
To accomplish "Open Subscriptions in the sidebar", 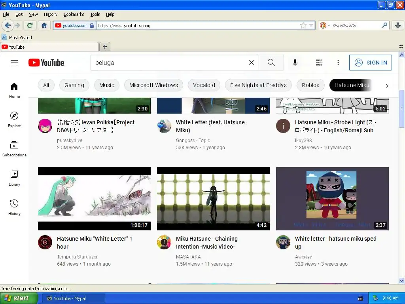I will click(14, 149).
